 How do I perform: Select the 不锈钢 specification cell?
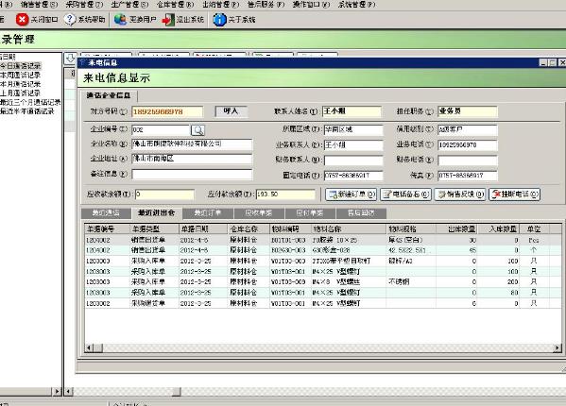pos(411,281)
